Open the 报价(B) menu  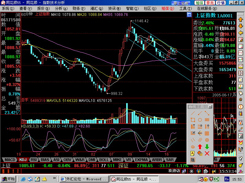pos(43,9)
